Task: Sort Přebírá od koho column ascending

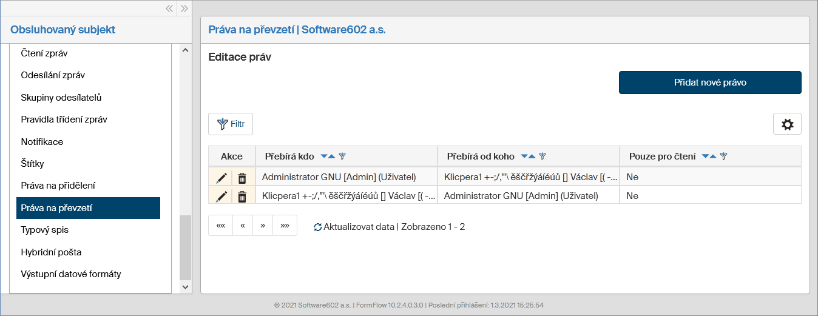Action: [532, 156]
